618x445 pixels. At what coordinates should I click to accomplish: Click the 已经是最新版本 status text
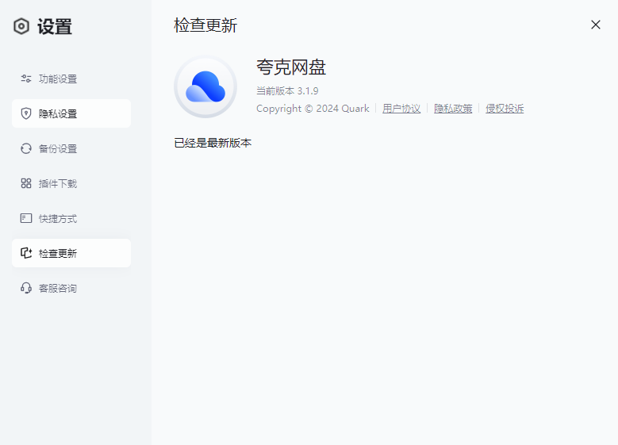[x=213, y=143]
